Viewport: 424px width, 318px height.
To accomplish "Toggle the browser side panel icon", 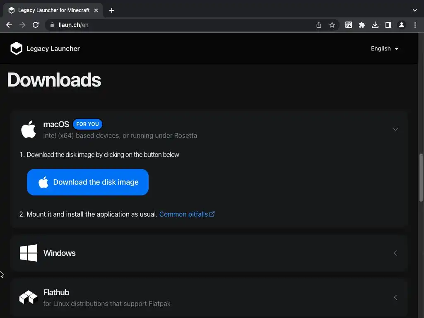I will click(388, 25).
